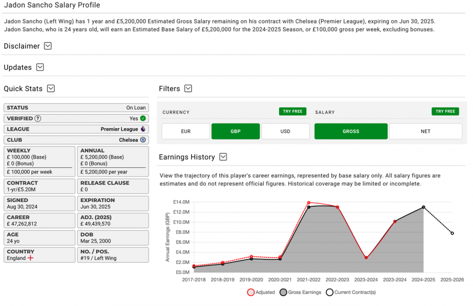Collapse the Earnings History section
Image resolution: width=473 pixels, height=306 pixels.
(223, 157)
